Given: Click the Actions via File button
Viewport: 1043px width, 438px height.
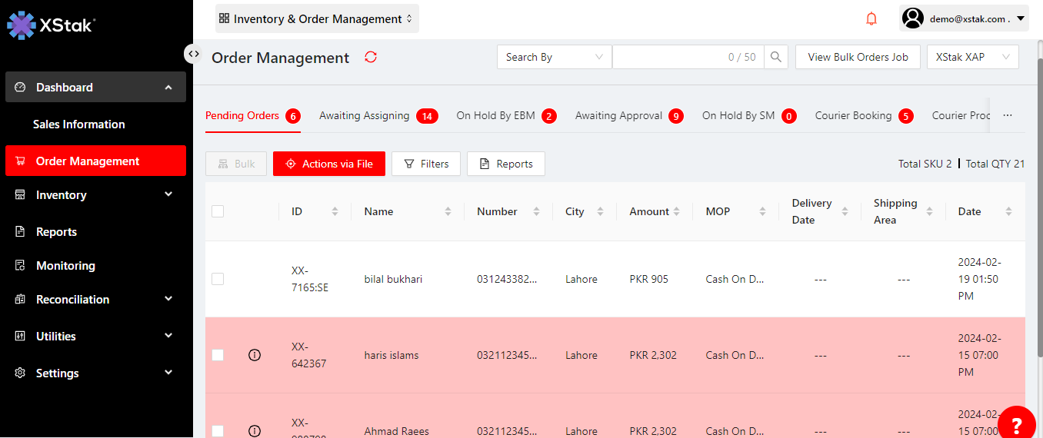Looking at the screenshot, I should 328,164.
